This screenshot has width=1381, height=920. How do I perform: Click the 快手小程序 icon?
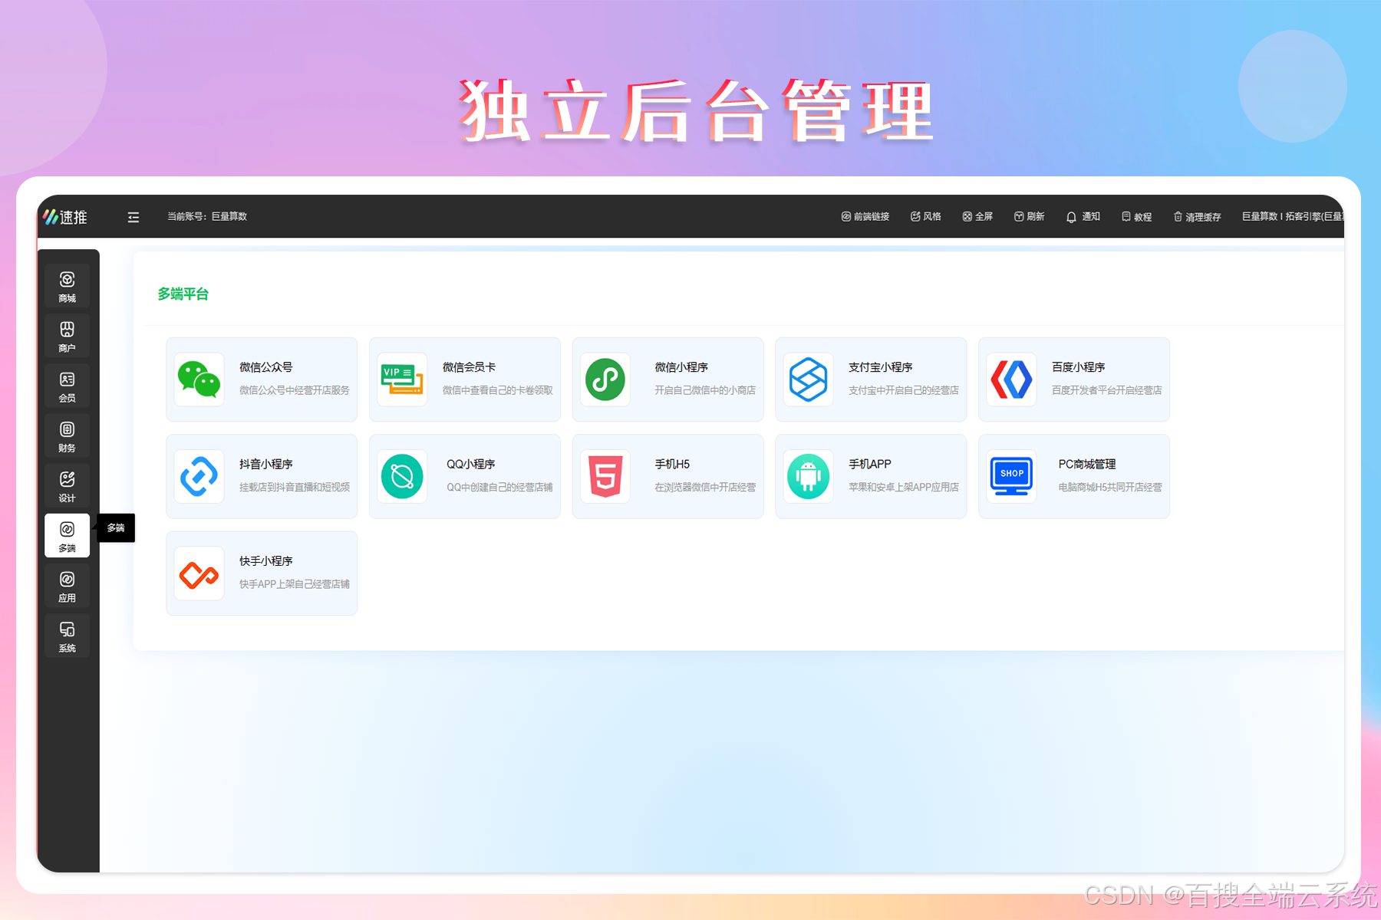click(x=199, y=573)
